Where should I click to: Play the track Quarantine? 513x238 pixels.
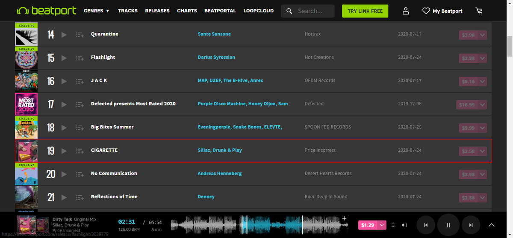pyautogui.click(x=64, y=35)
